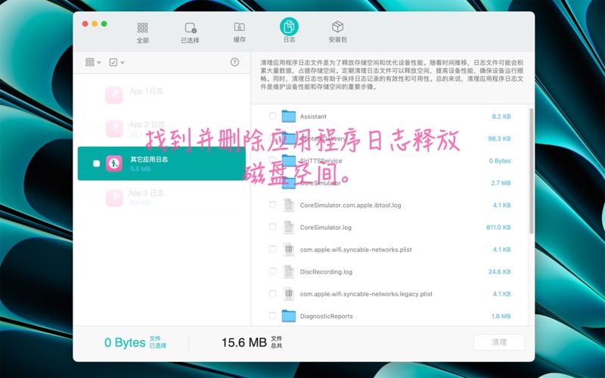
Task: Switch to the 安装包 (Packages) tab
Action: (x=338, y=27)
